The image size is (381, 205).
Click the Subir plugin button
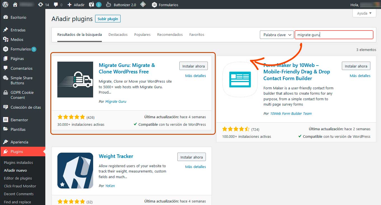(108, 19)
